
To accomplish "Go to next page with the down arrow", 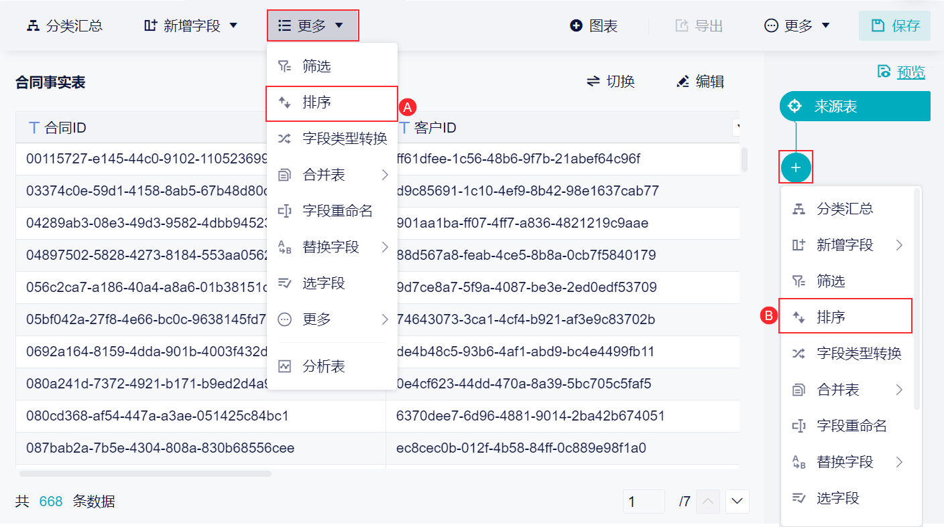I will 737,502.
